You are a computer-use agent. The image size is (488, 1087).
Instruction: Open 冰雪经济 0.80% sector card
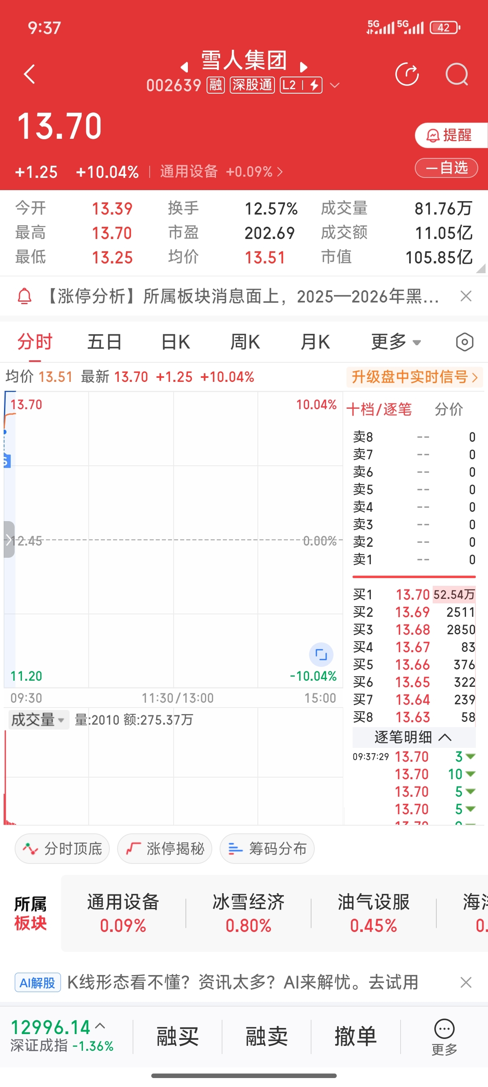click(x=248, y=913)
